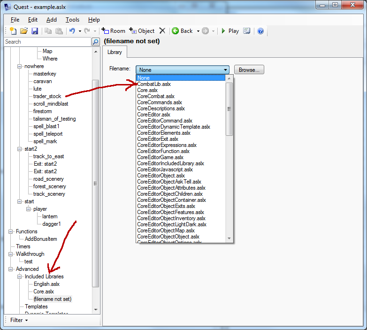Click the code view icon beside Play
Screen dimensions: 367x330
(246, 31)
